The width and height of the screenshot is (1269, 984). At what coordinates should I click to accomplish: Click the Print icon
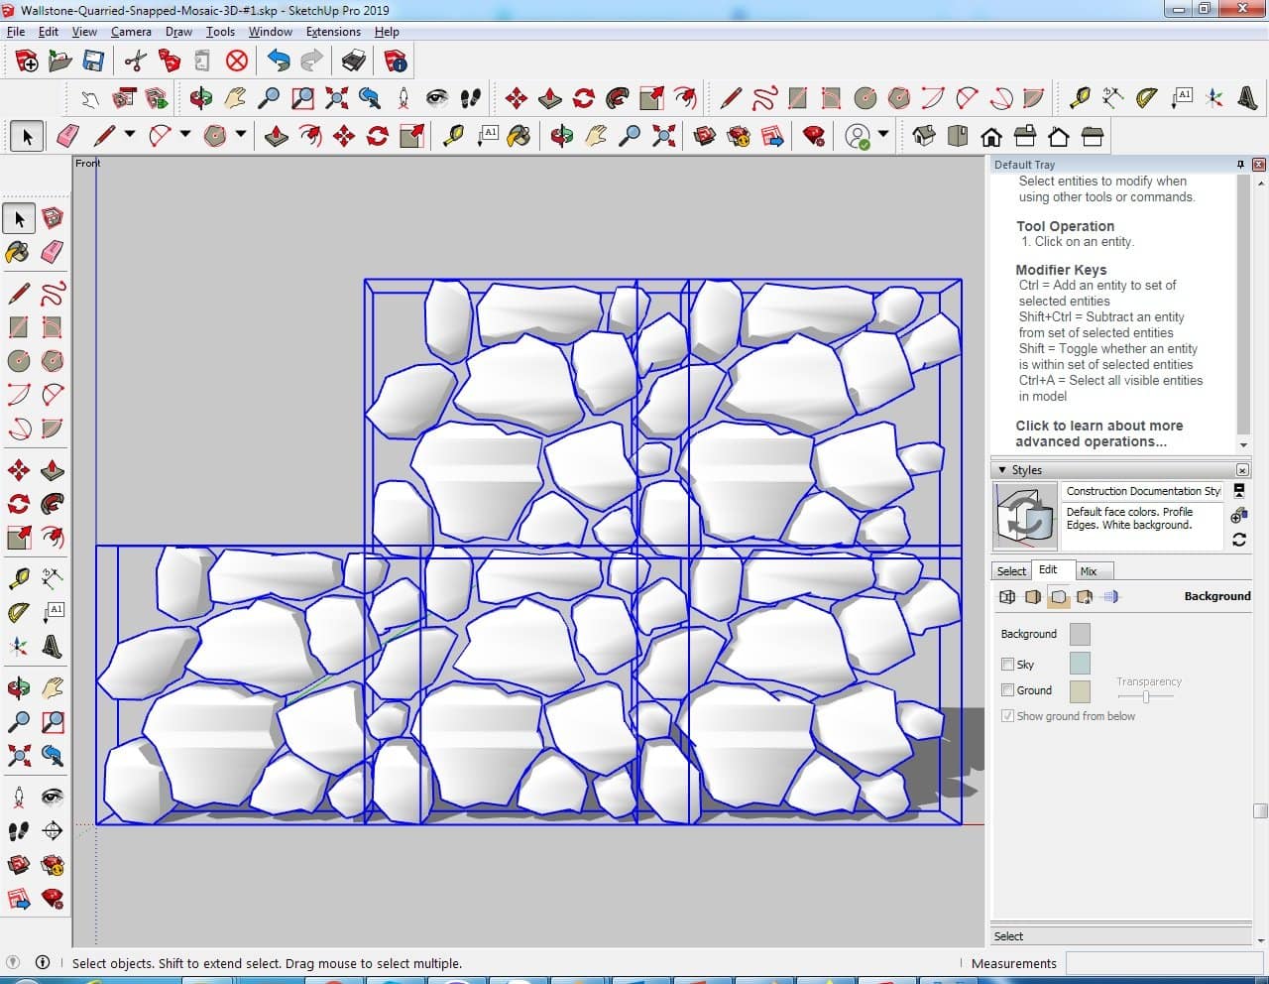pos(353,61)
